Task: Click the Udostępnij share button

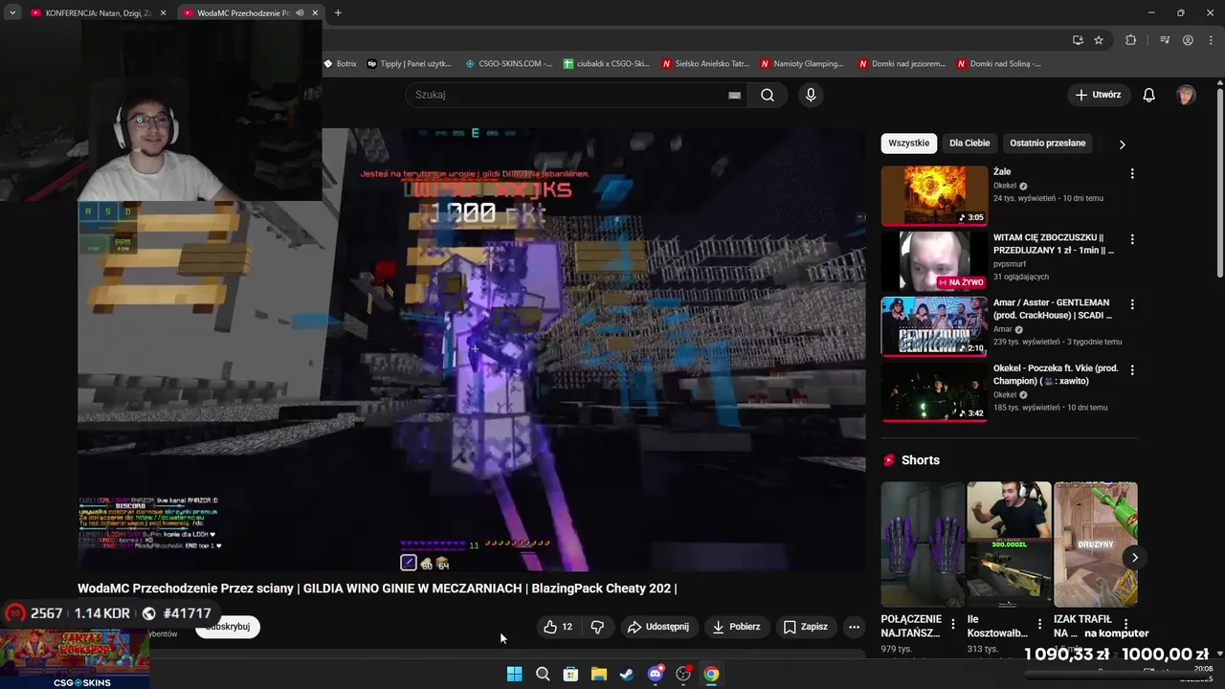Action: [657, 627]
